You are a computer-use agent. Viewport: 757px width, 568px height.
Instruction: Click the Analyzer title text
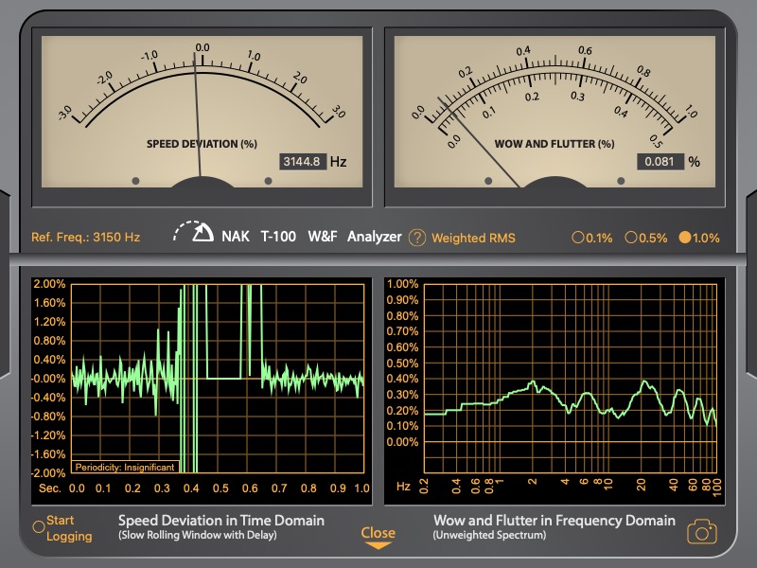click(x=374, y=237)
